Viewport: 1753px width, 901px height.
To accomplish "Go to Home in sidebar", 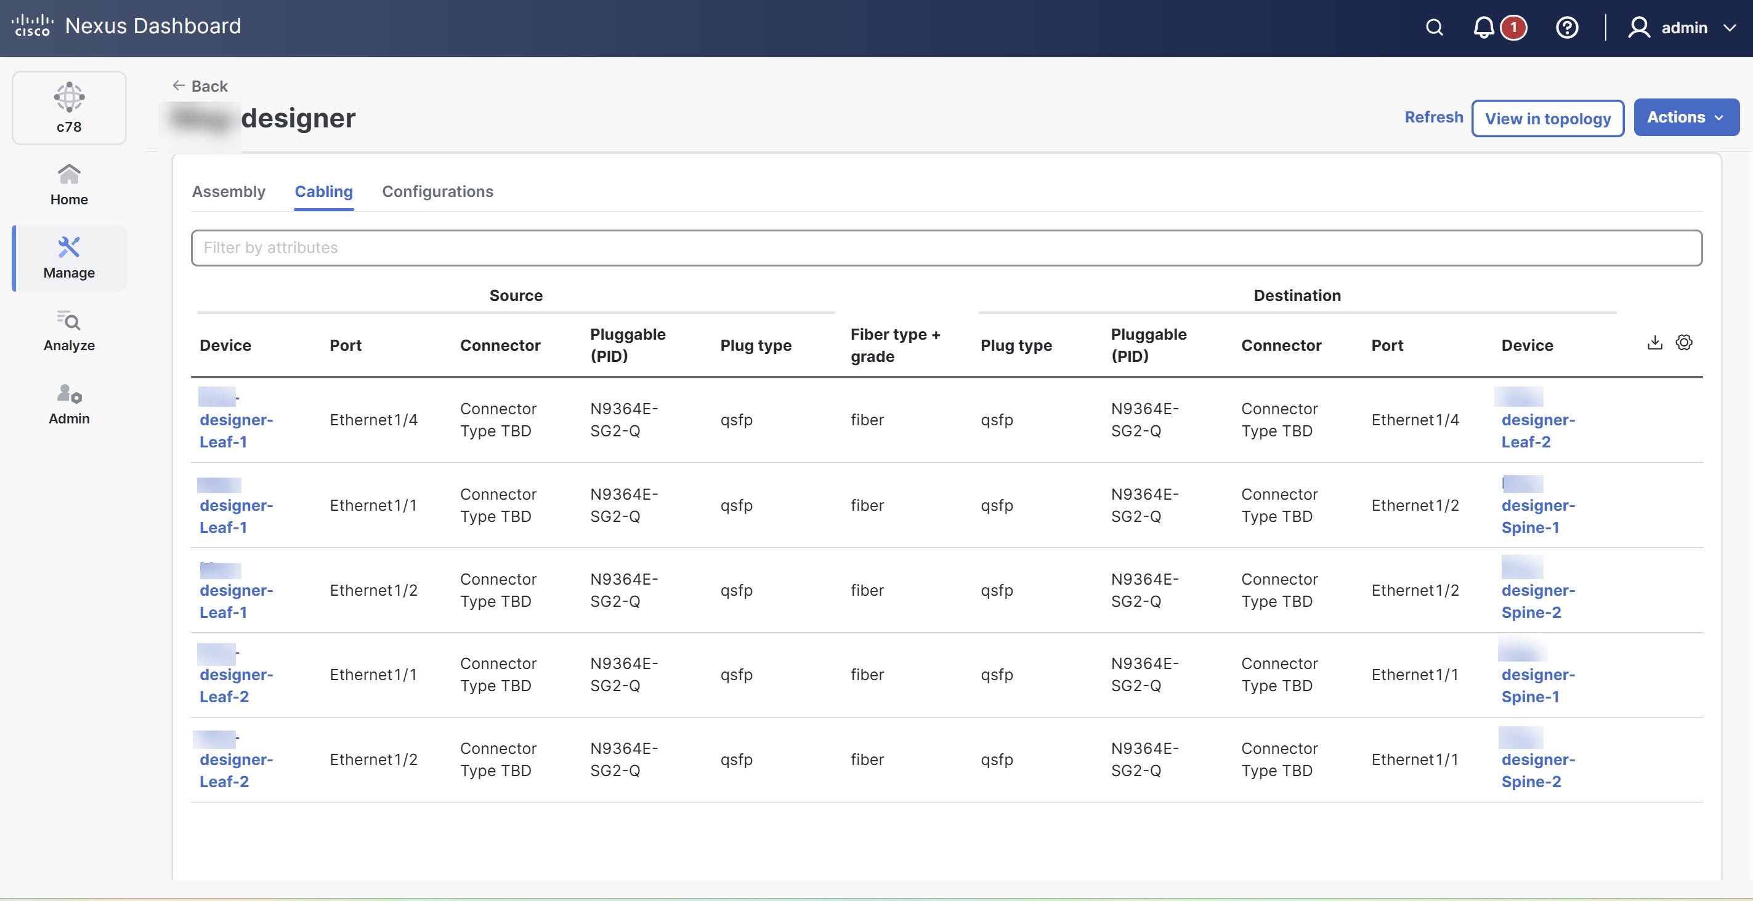I will click(x=69, y=184).
